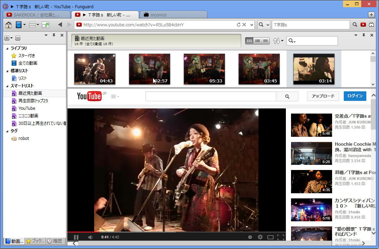Collapse the ライブラリ tree section

(7, 49)
